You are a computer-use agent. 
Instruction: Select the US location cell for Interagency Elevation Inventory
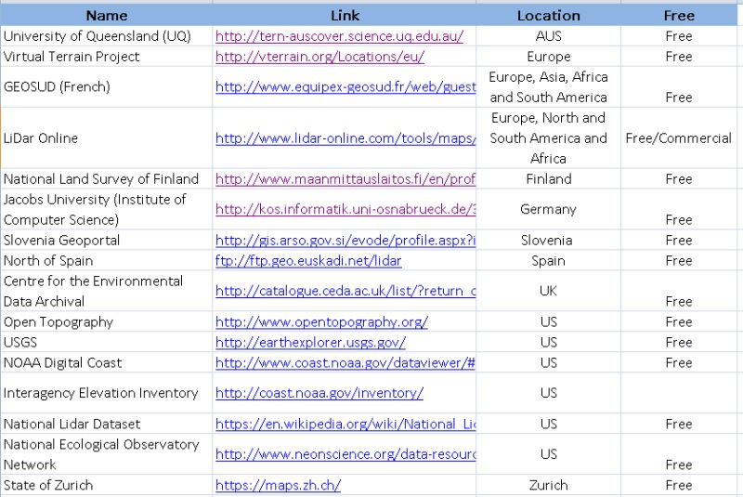point(548,393)
